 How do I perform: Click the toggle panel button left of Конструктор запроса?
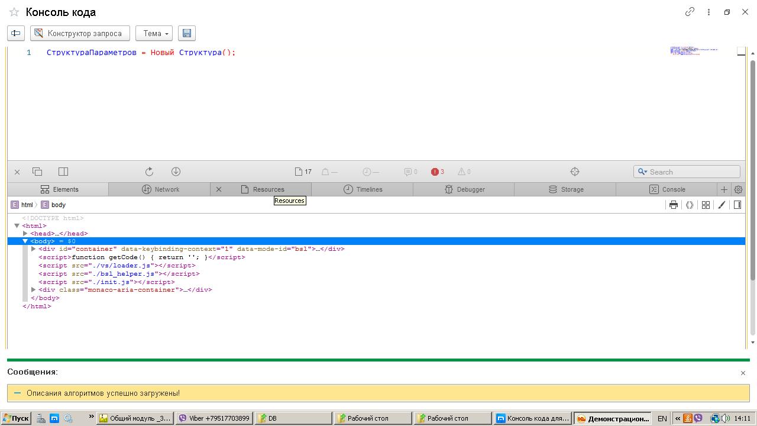(16, 33)
